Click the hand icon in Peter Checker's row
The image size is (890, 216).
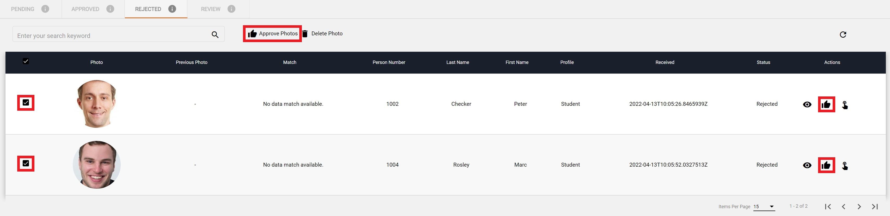(845, 105)
